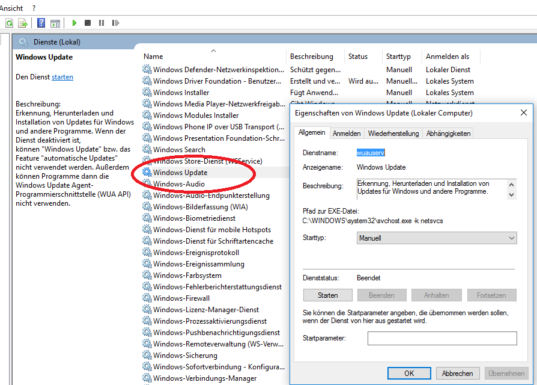537x385 pixels.
Task: Click gear icon of Windows-Prozessaktivierungsdienst
Action: (x=147, y=321)
